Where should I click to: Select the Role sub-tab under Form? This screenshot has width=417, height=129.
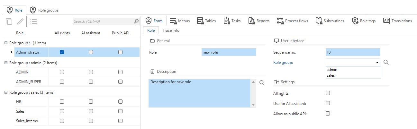point(151,30)
